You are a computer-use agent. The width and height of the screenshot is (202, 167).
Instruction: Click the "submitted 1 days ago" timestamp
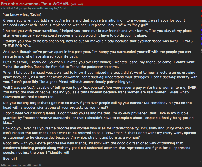(14, 8)
